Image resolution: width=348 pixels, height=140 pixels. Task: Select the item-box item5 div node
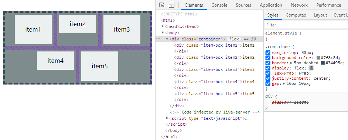click(214, 94)
